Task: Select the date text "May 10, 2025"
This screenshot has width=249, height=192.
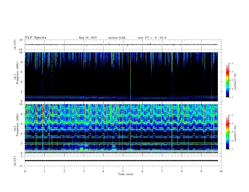Action: tap(88, 38)
